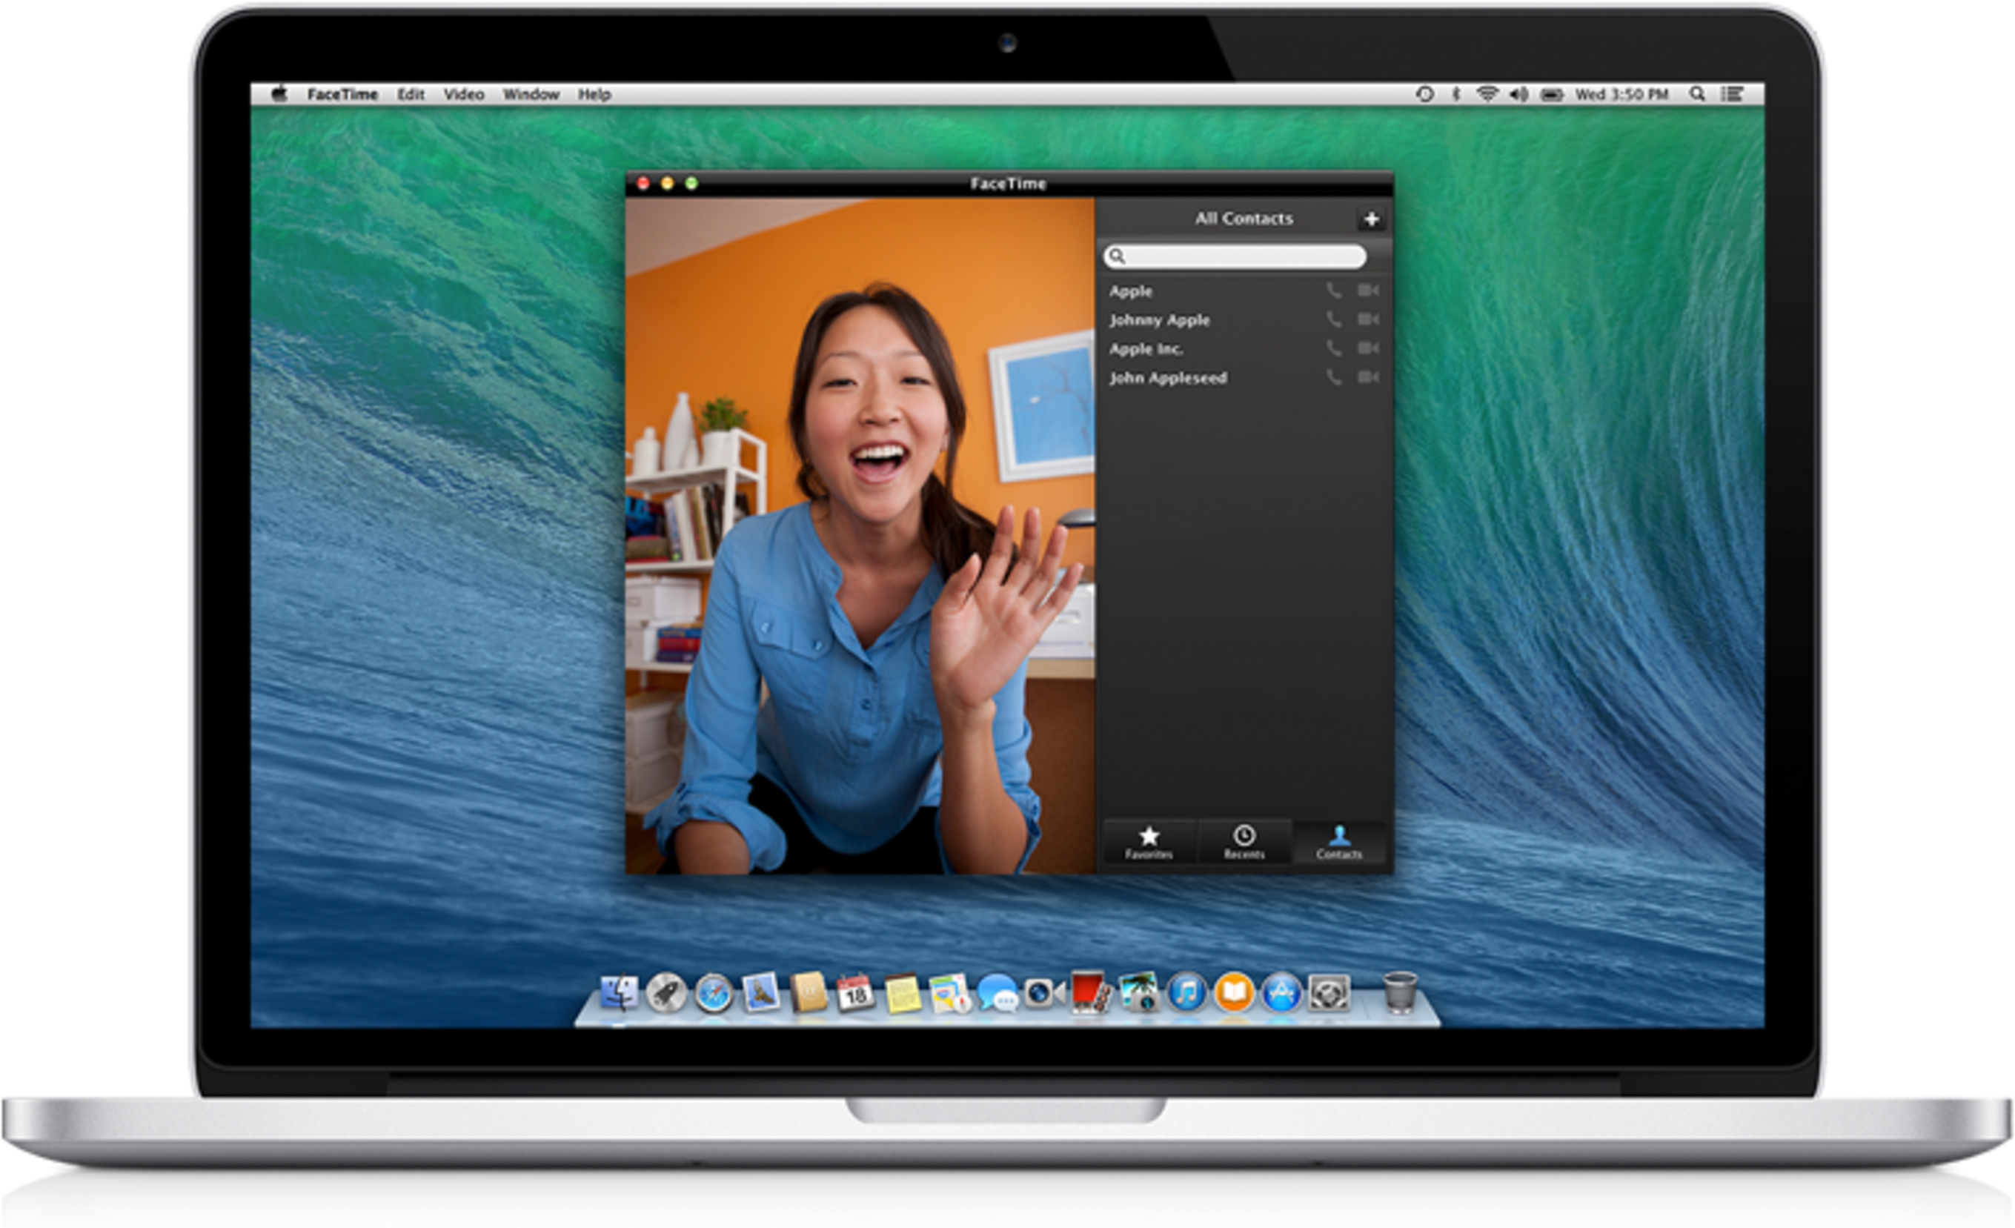The image size is (2015, 1228).
Task: Start audio call to Apple Inc.
Action: coord(1333,348)
